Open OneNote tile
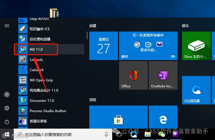The width and height of the screenshot is (215, 140). [163, 75]
